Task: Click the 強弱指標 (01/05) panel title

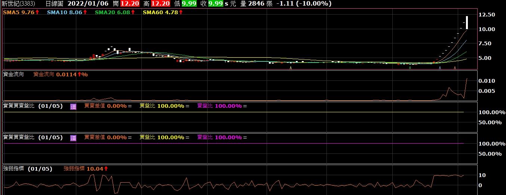Action: [28, 169]
